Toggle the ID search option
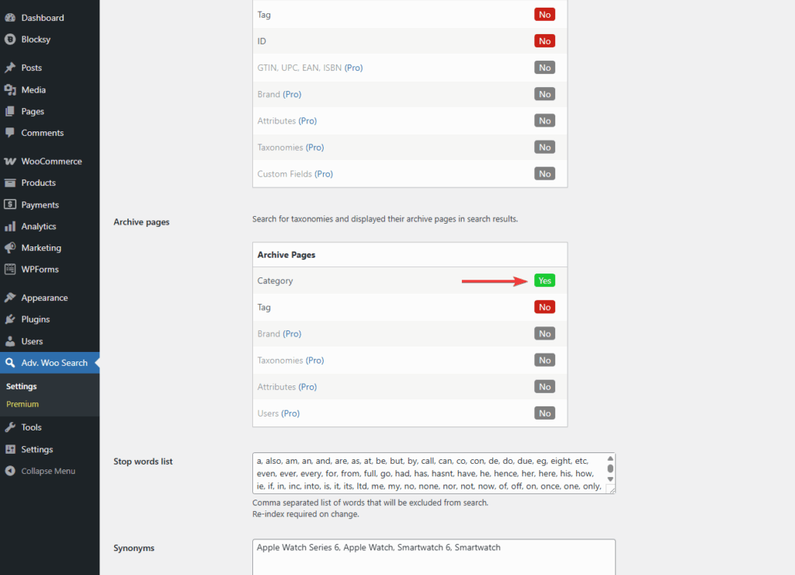 [544, 40]
